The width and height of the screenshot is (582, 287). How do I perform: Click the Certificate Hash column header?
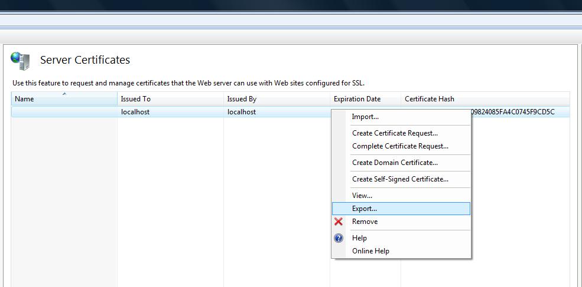click(430, 99)
